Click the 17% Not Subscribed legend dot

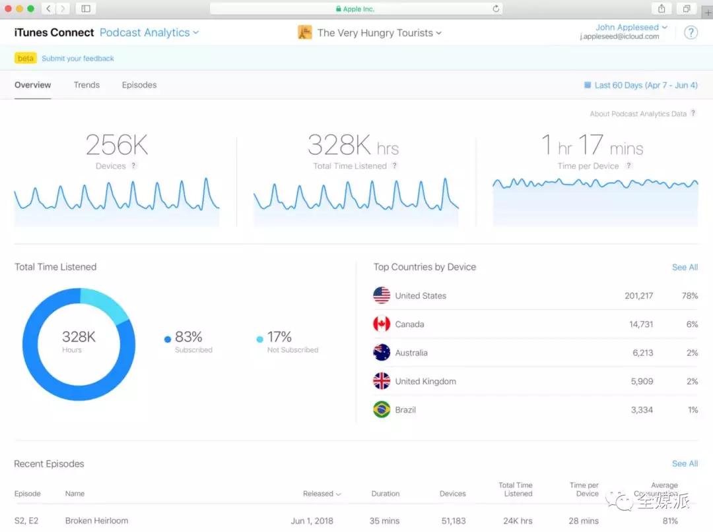tap(259, 339)
